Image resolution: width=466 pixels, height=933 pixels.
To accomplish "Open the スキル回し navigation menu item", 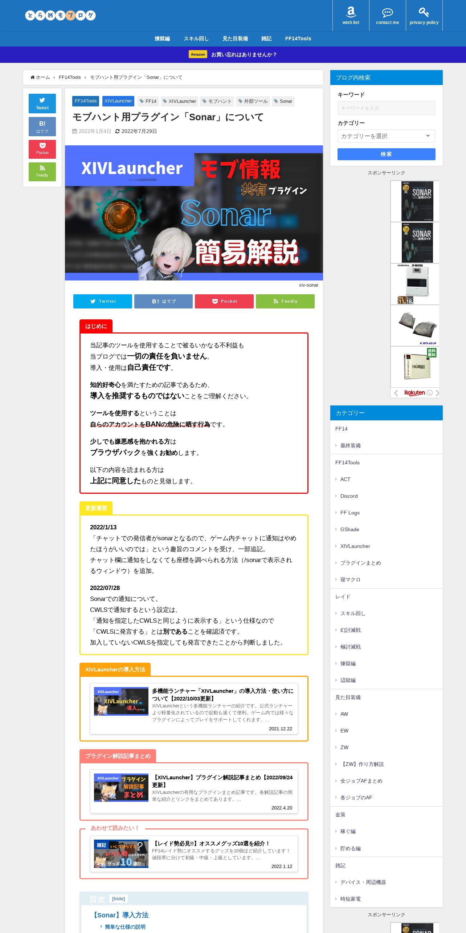I will click(196, 39).
